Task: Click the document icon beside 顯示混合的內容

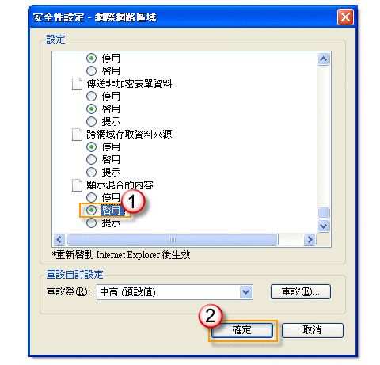Action: [x=77, y=185]
